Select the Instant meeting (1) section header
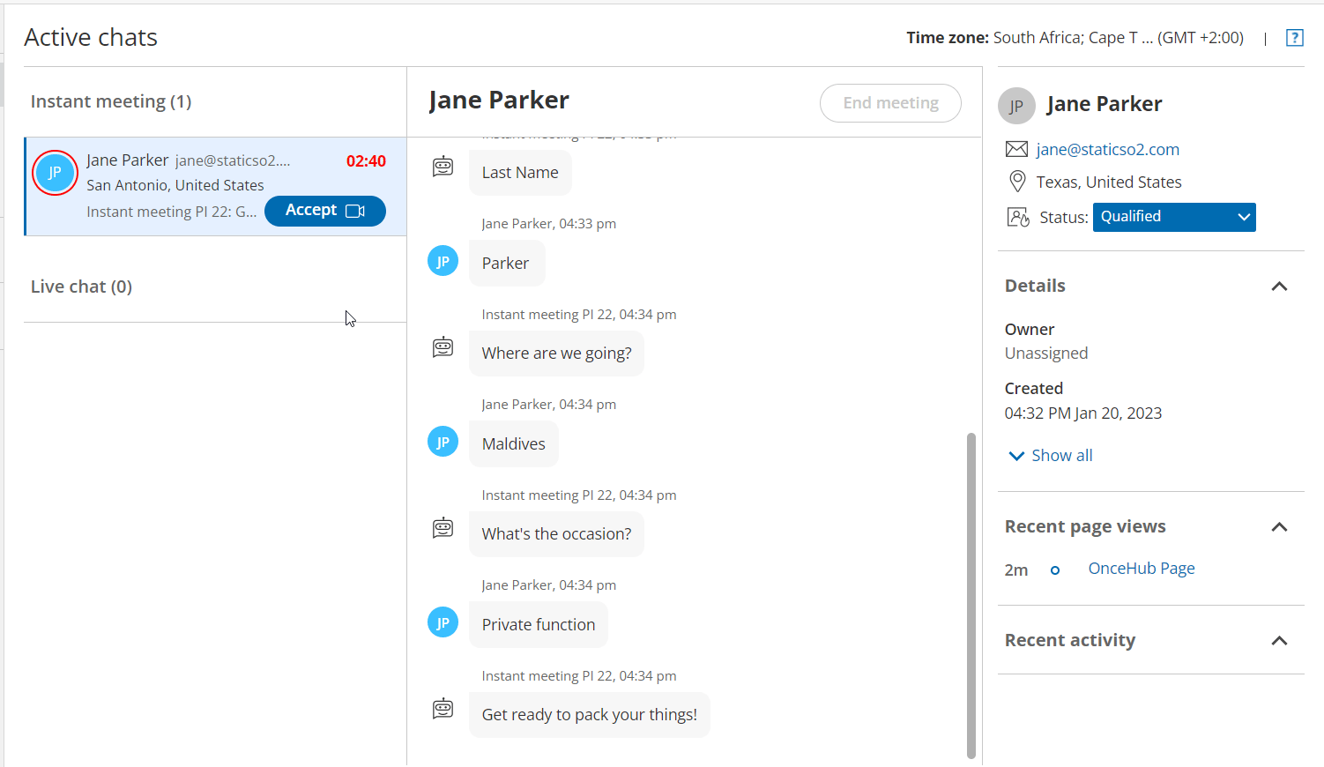1324x767 pixels. click(111, 101)
